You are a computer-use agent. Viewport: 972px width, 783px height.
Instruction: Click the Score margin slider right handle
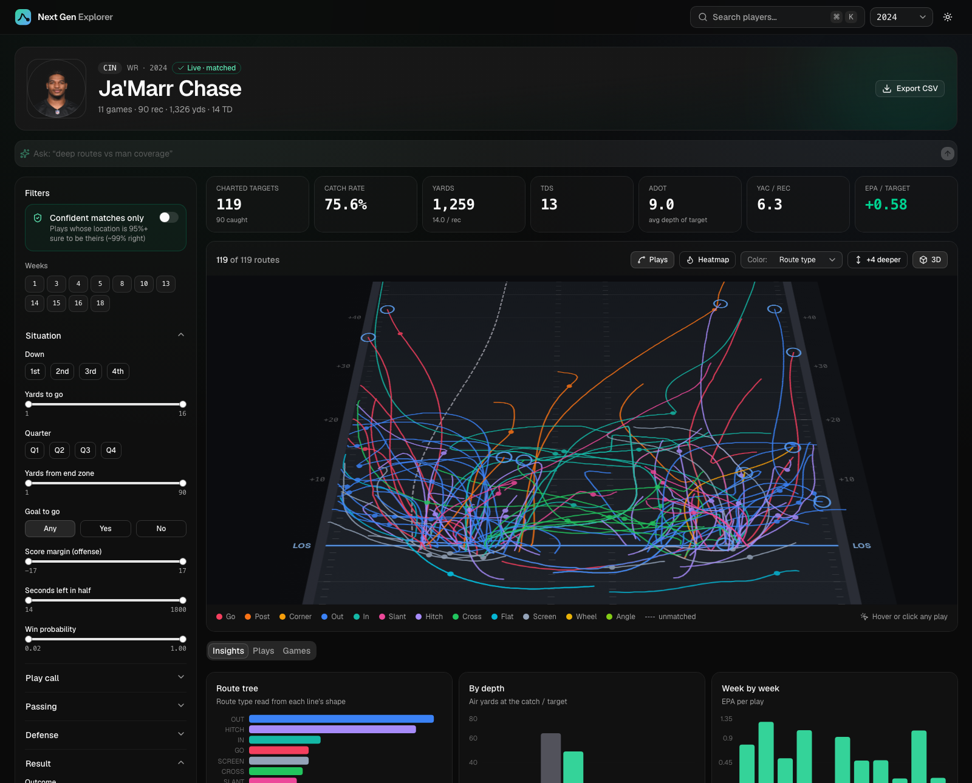[x=183, y=561]
